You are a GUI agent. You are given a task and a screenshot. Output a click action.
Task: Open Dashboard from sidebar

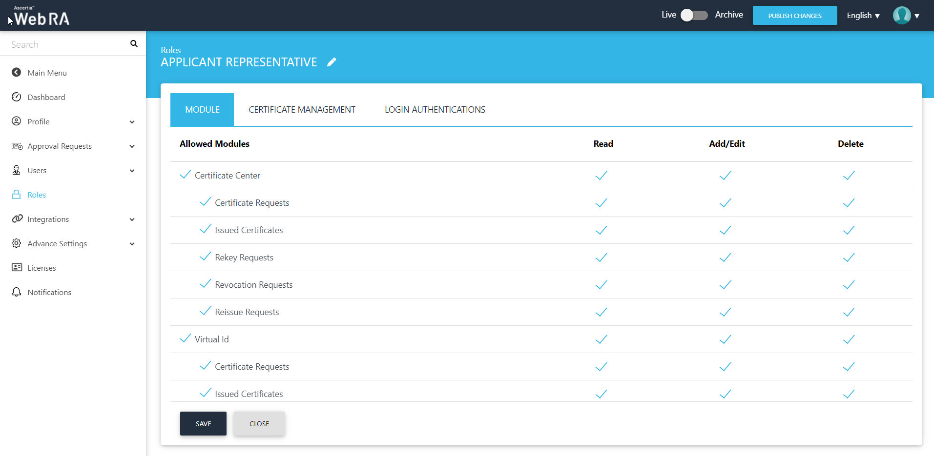(46, 97)
